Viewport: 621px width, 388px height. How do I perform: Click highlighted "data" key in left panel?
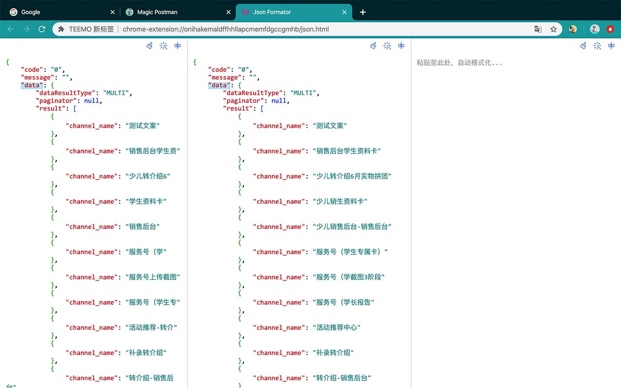pyautogui.click(x=32, y=85)
